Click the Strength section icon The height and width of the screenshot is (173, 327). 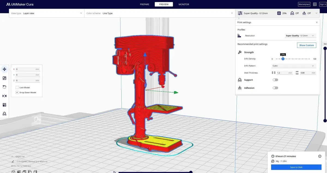(x=240, y=52)
